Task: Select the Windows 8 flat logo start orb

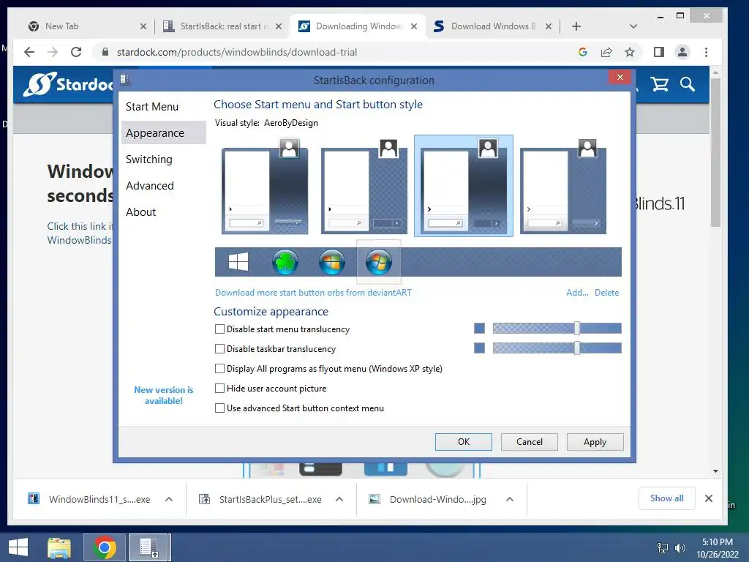Action: (238, 262)
